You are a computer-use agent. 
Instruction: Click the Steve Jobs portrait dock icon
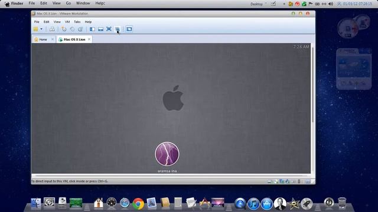pos(280,204)
